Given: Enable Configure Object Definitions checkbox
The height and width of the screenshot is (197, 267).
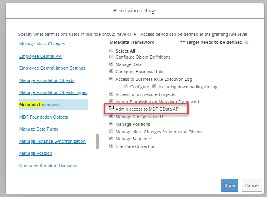Looking at the screenshot, I should tap(111, 57).
